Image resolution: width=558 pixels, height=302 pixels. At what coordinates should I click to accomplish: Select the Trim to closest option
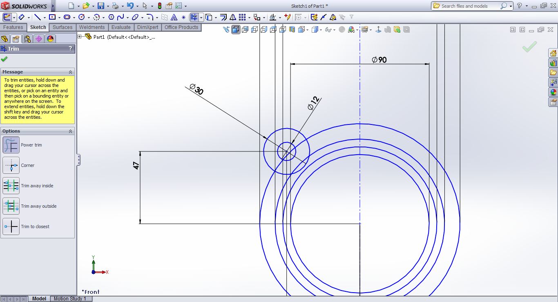point(11,226)
